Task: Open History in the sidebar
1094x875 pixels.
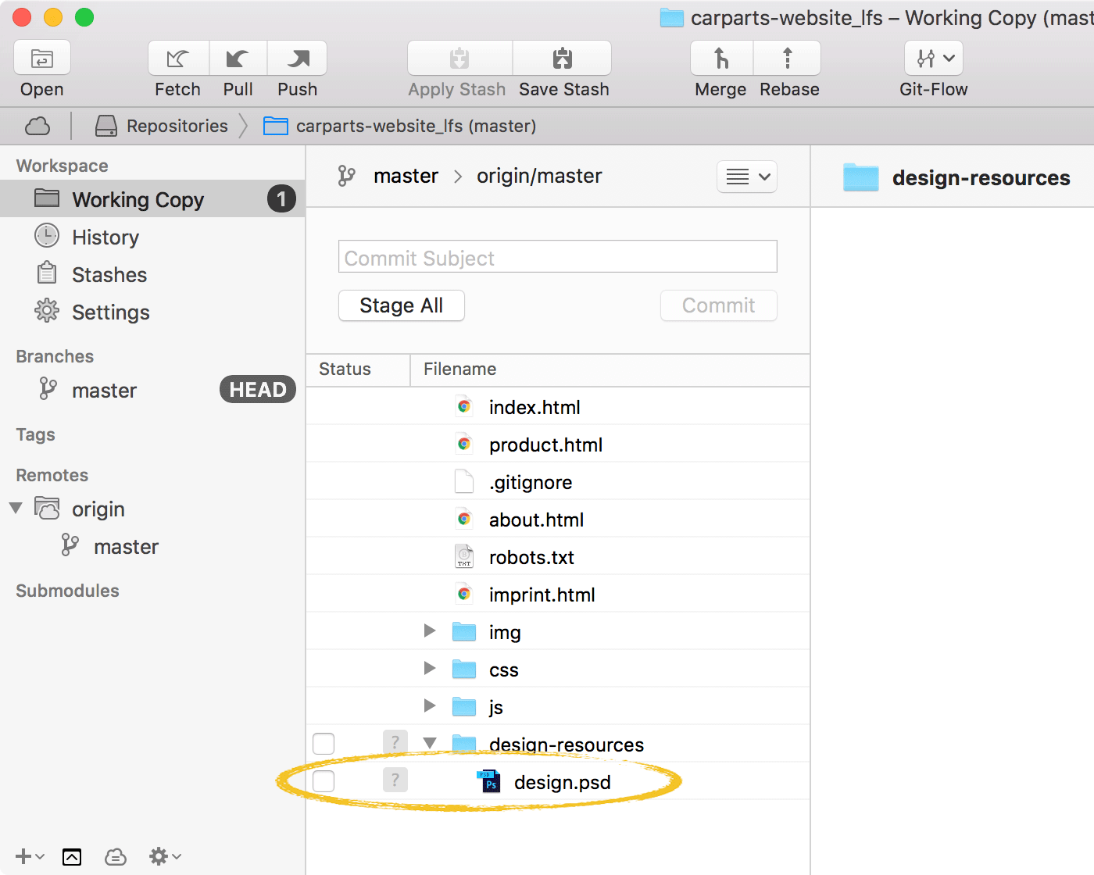Action: 105,237
